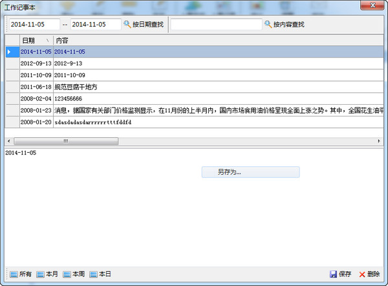Click the end date input field
The image size is (388, 286).
(x=95, y=24)
